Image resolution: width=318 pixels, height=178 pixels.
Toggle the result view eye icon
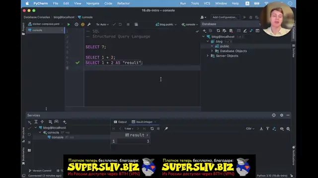point(282,129)
